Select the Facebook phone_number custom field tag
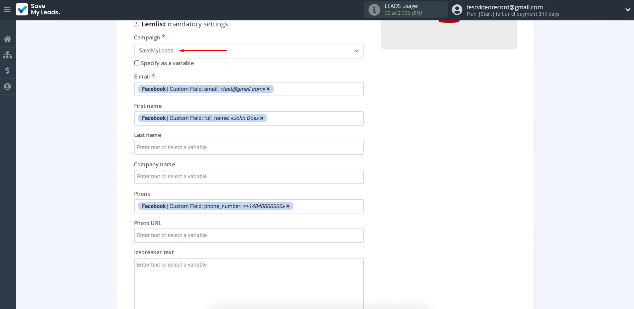This screenshot has width=634, height=309. (x=216, y=206)
